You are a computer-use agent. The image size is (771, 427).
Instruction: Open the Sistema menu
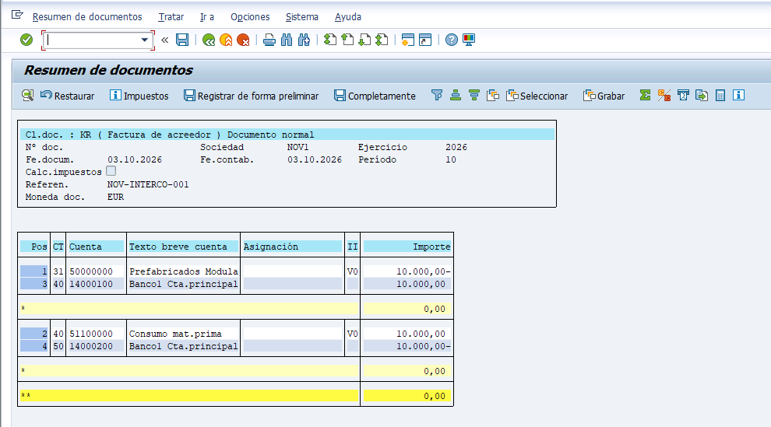tap(302, 16)
